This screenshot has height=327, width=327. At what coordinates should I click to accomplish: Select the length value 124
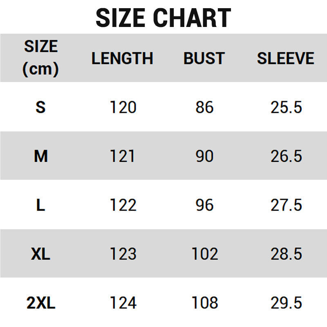coord(123,303)
